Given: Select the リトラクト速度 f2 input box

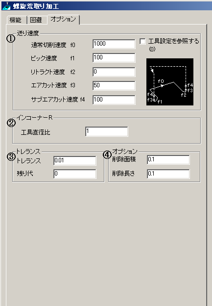Looking at the screenshot, I should 114,72.
